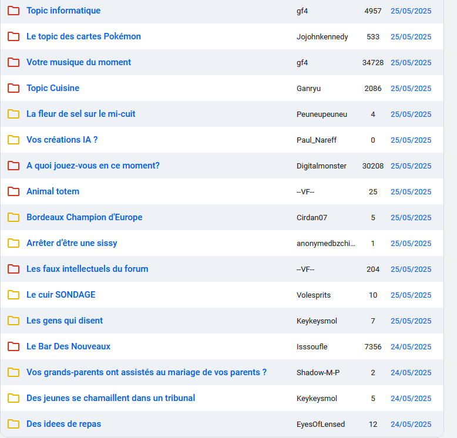Click yellow folder icon beside Le cuir SONDAGE
This screenshot has width=457, height=438.
coord(14,295)
